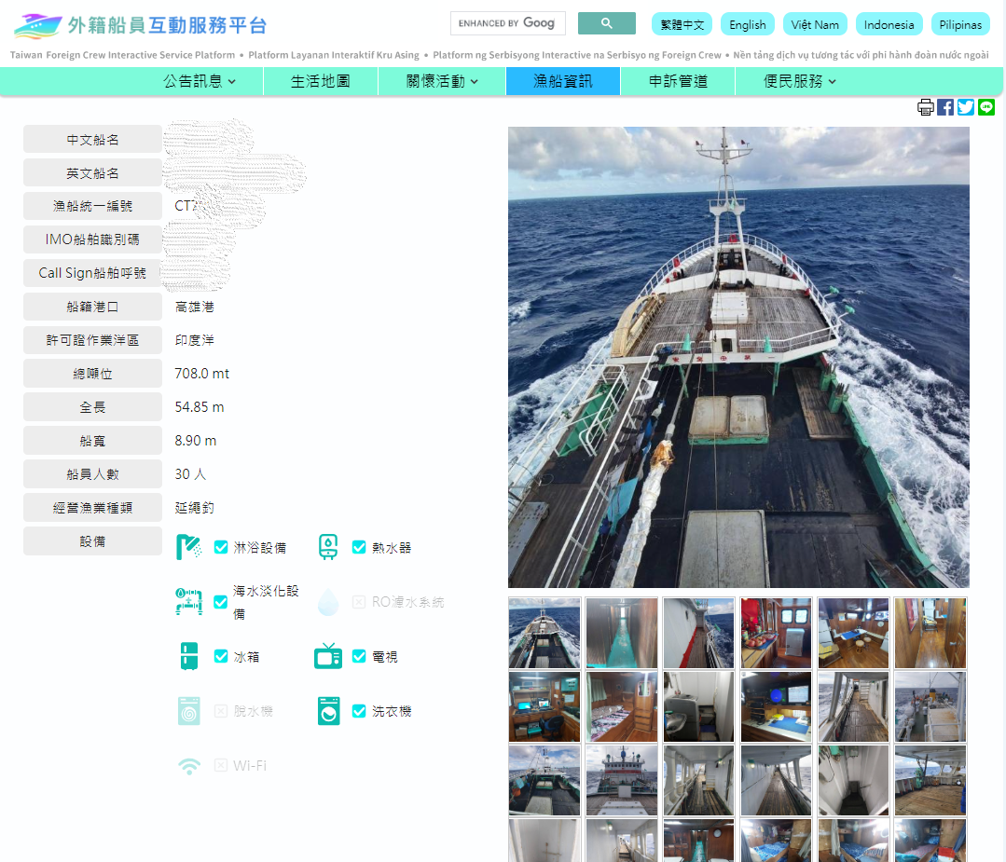This screenshot has width=1006, height=862.
Task: Switch language to English
Action: tap(747, 24)
